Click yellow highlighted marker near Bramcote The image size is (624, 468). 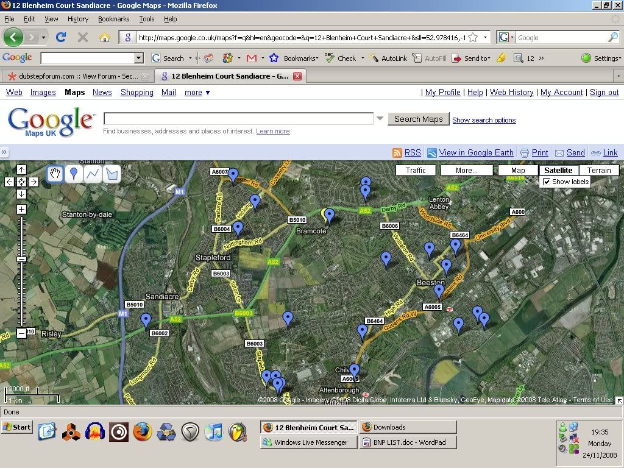coord(324,215)
